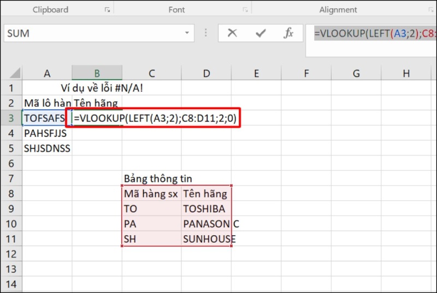Select cell with code TO
This screenshot has height=293, width=437.
tap(152, 208)
